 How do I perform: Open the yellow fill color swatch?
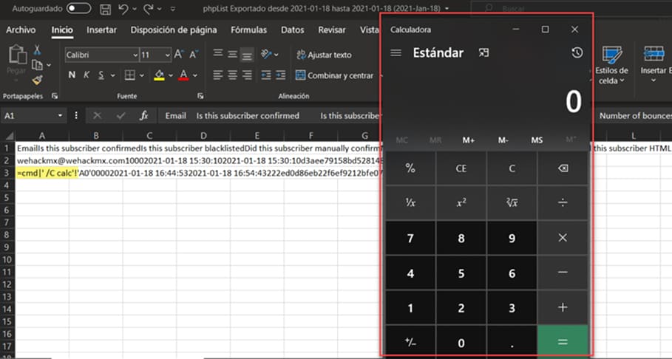pyautogui.click(x=158, y=75)
